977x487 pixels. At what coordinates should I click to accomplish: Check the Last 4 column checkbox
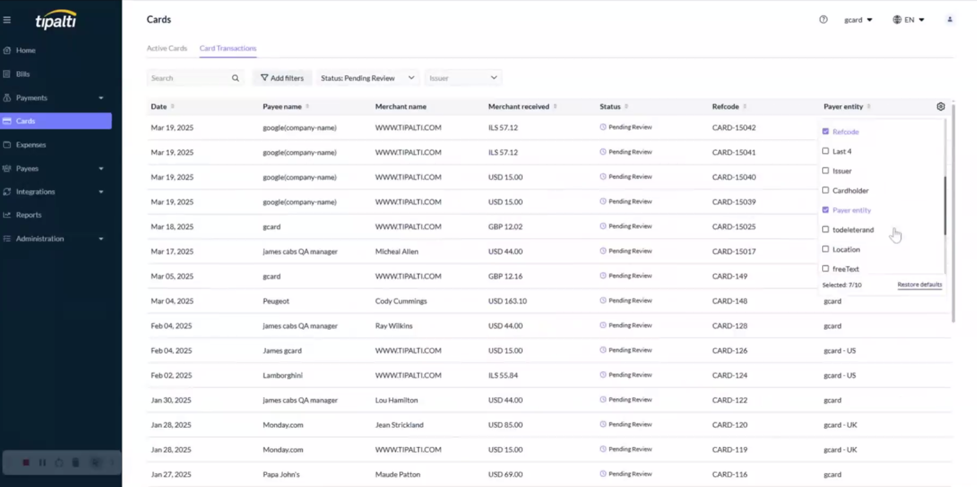[825, 151]
